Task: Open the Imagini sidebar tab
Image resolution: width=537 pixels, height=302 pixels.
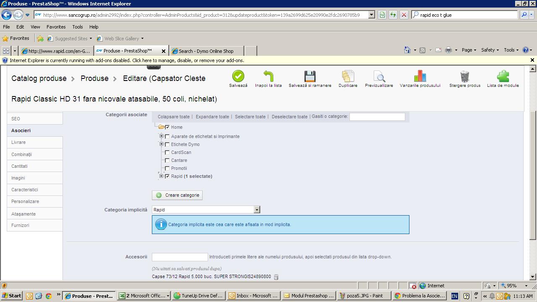Action: point(35,178)
